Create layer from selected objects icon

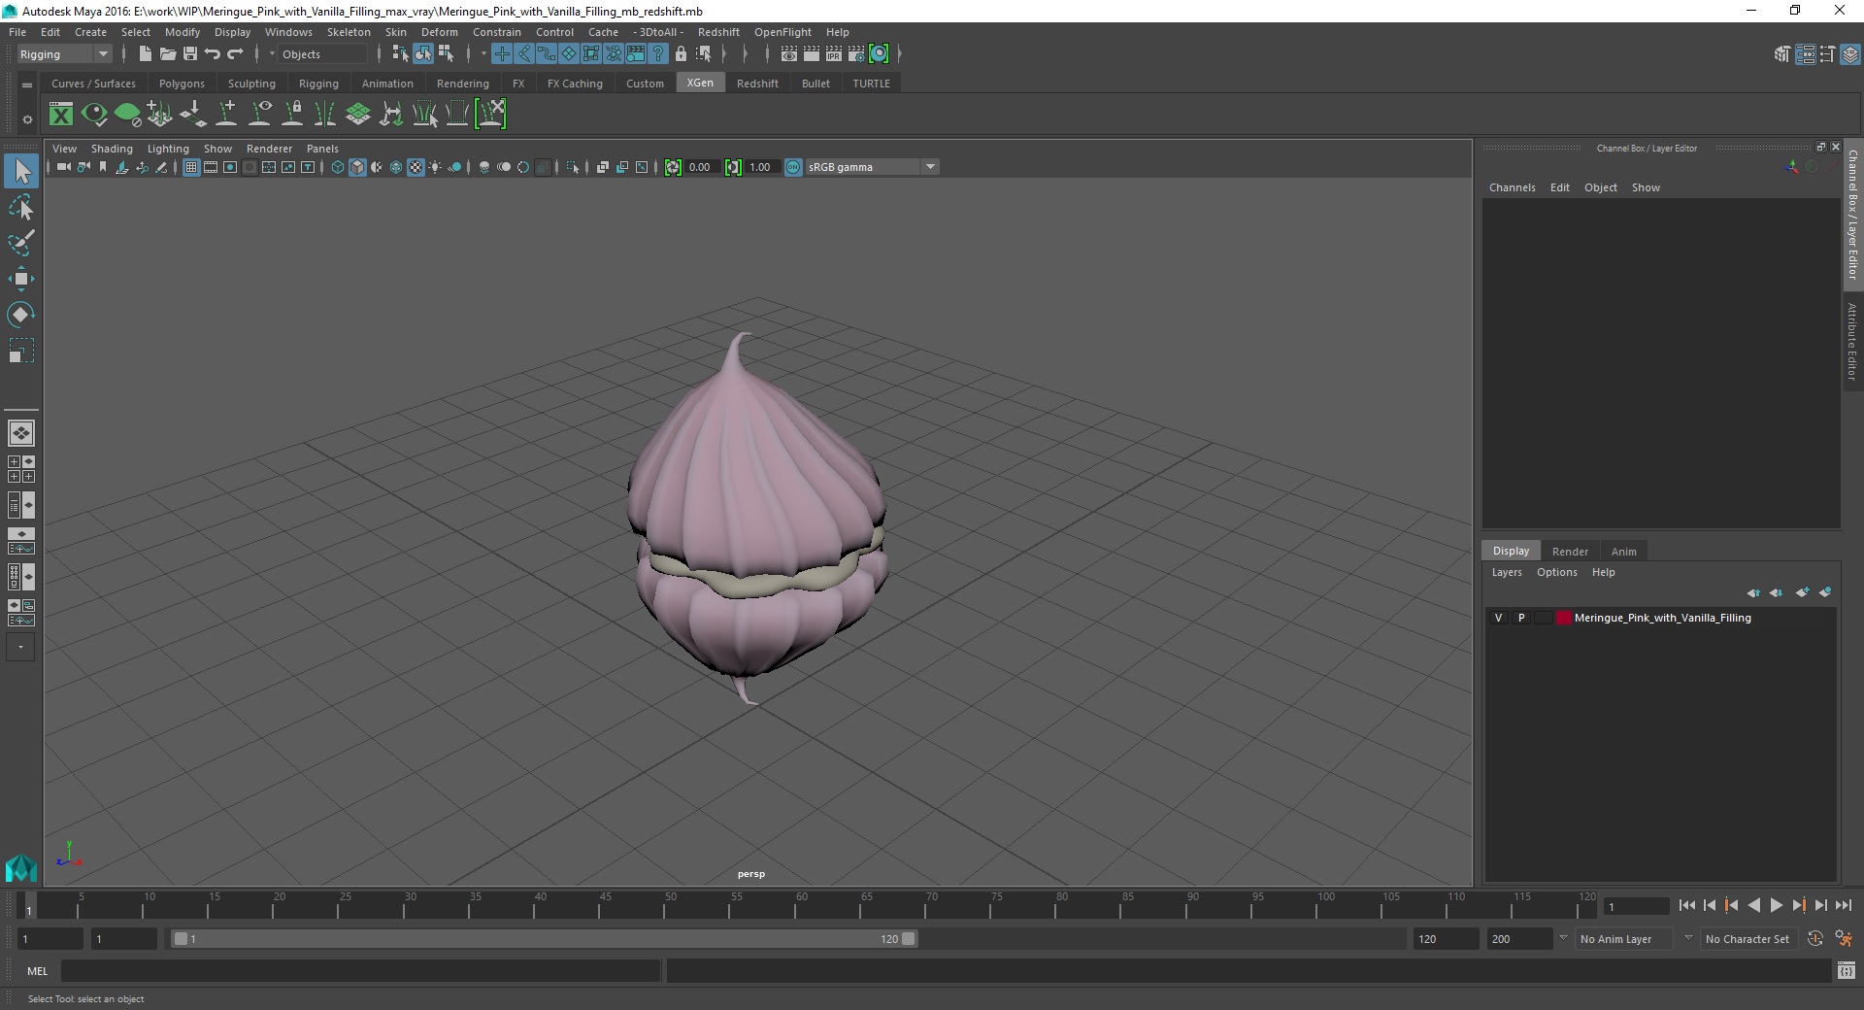pos(1825,592)
